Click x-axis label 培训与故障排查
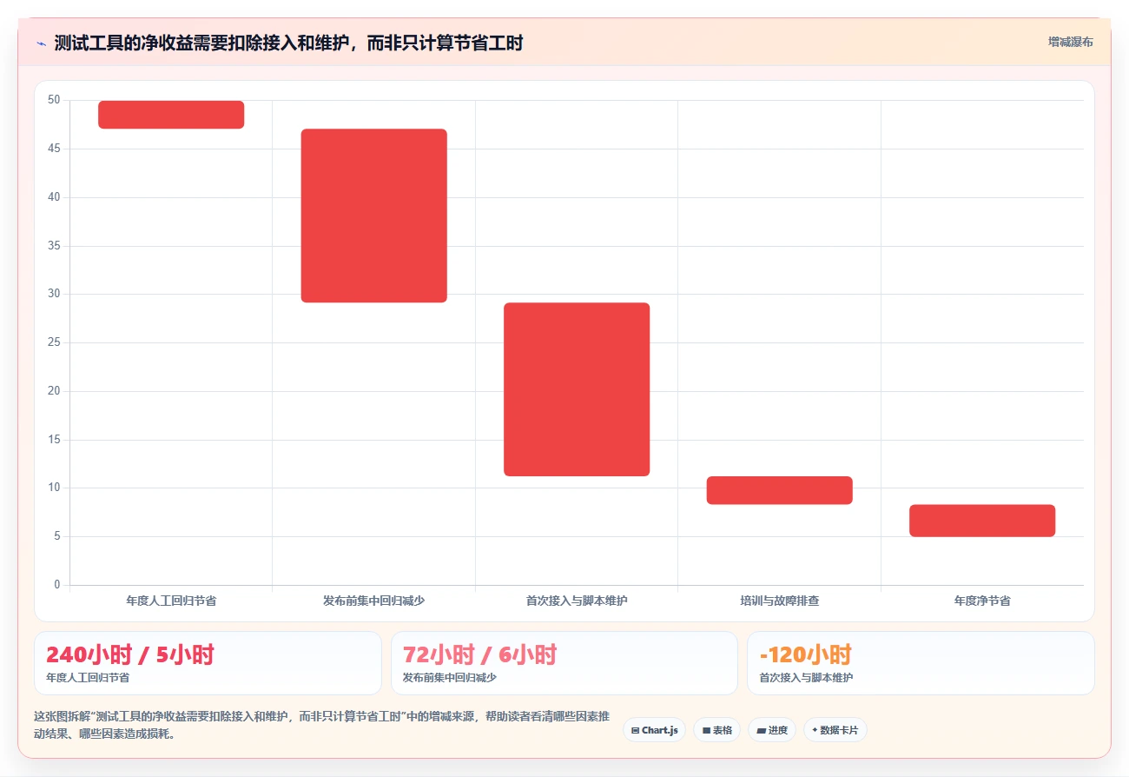Image resolution: width=1129 pixels, height=777 pixels. (x=779, y=601)
